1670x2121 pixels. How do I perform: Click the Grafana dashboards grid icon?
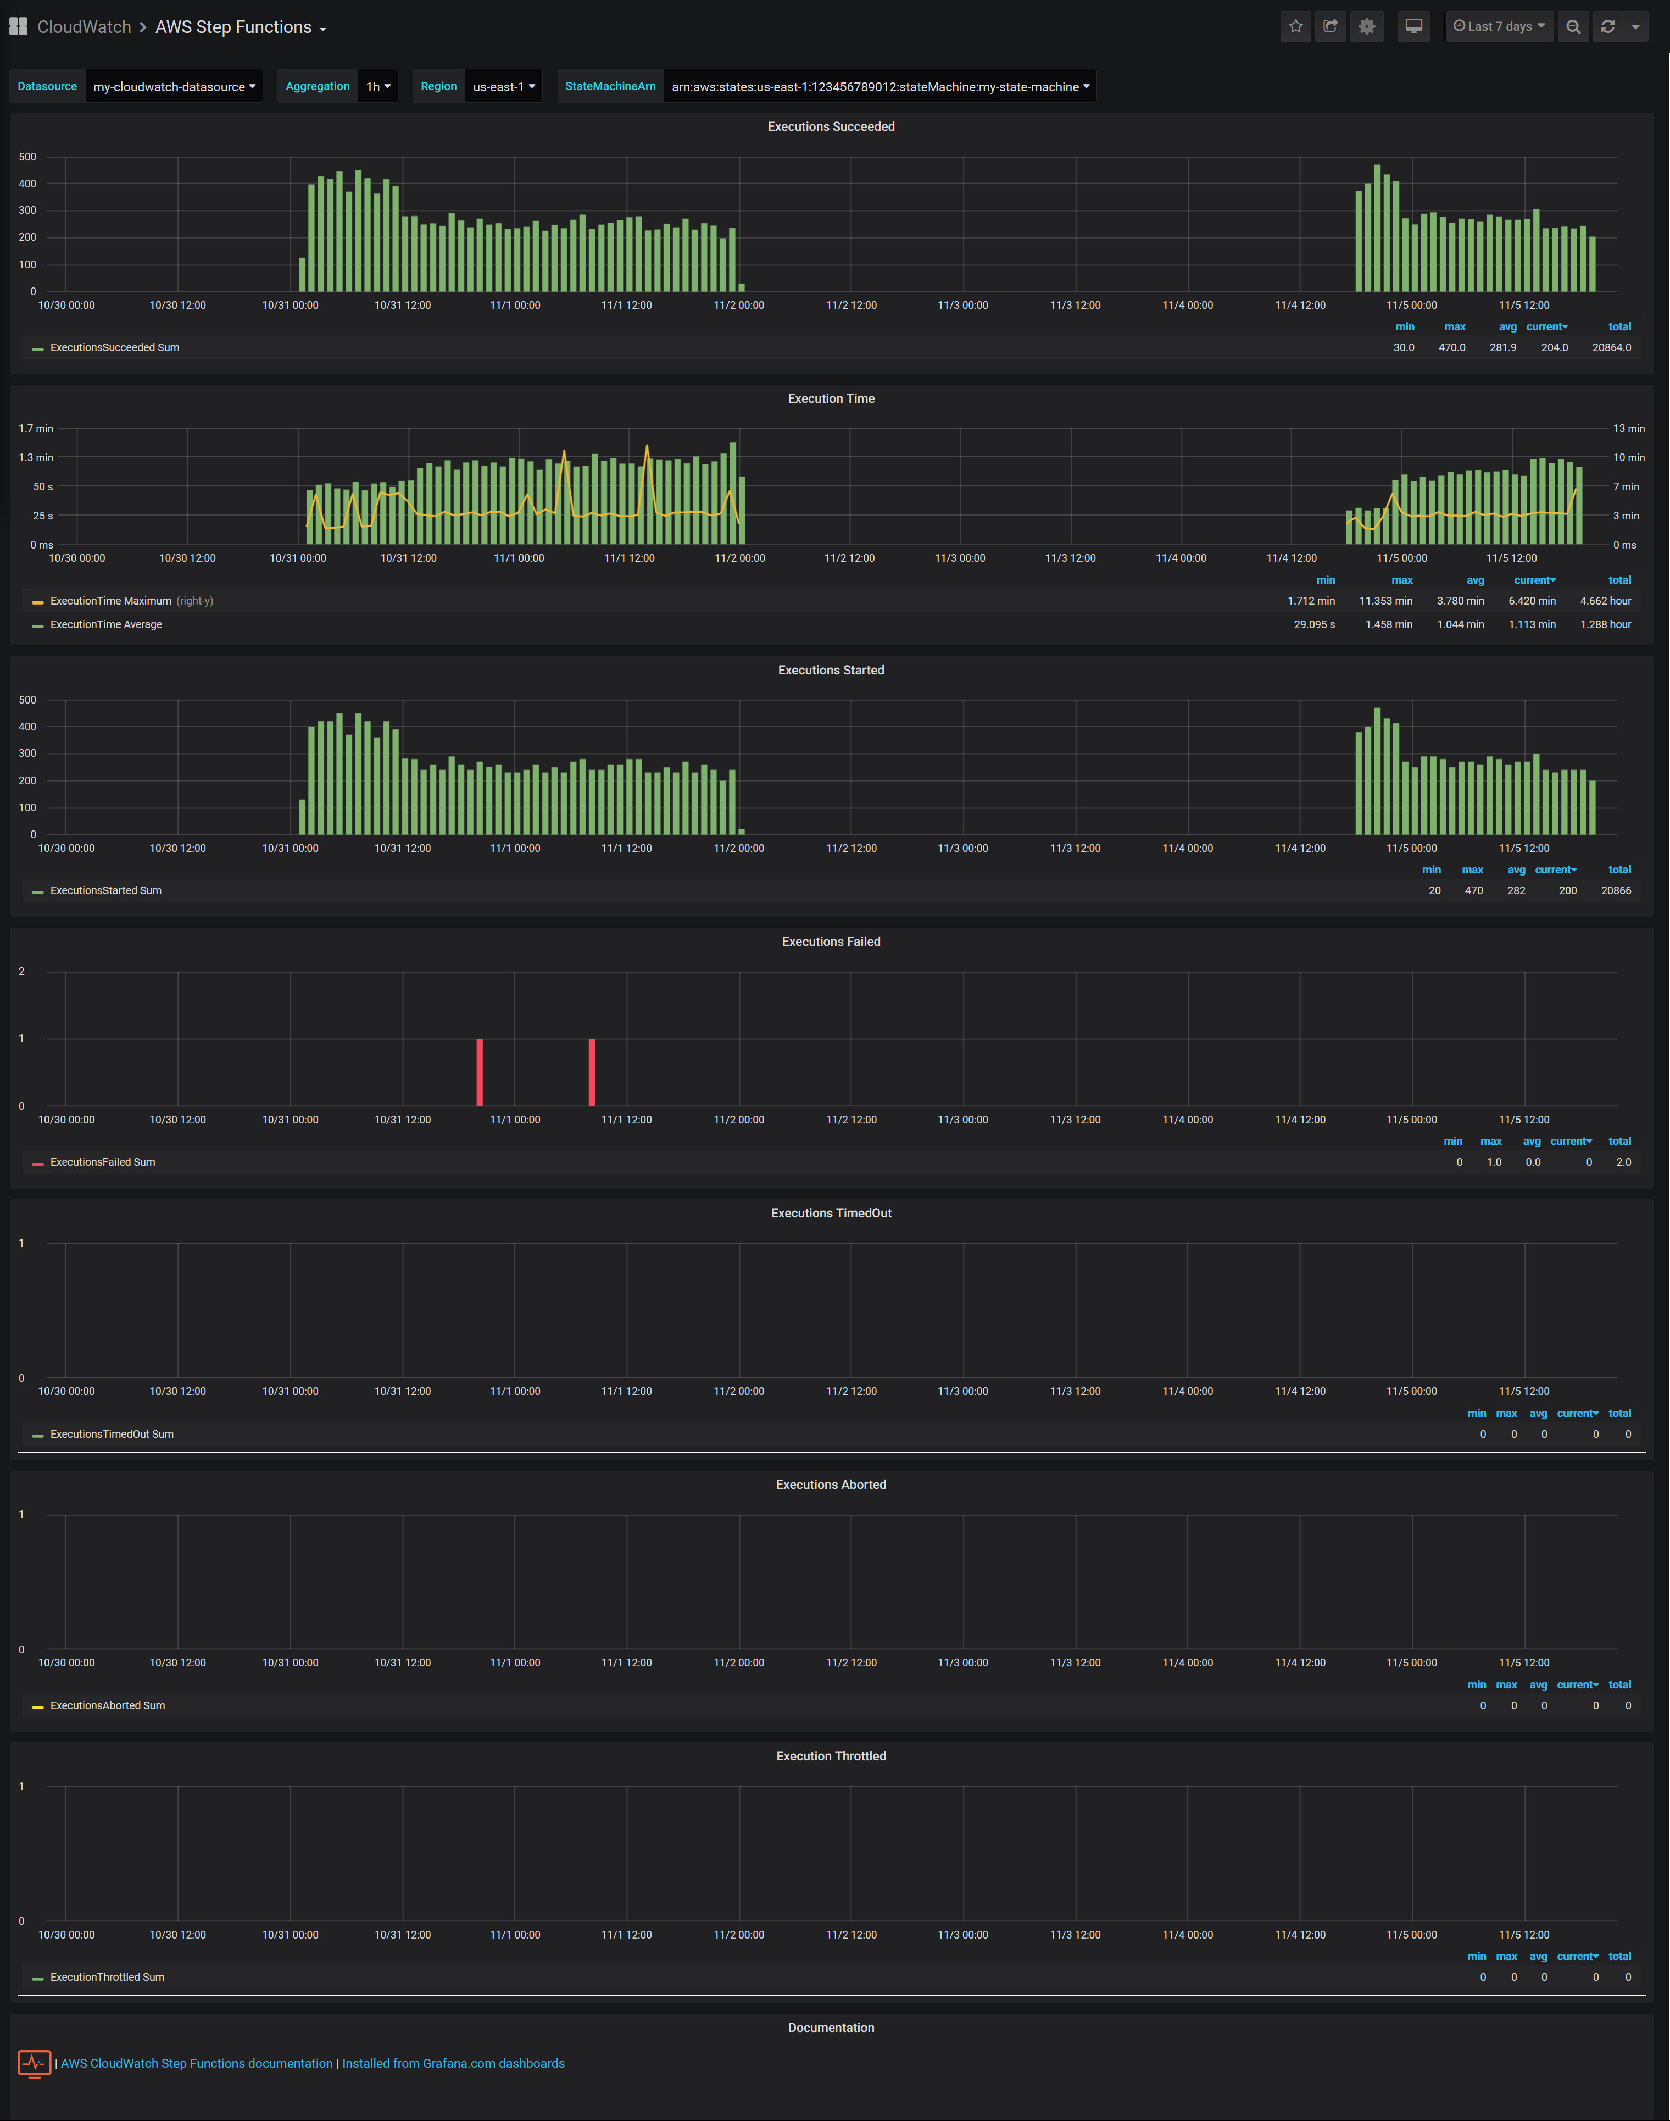[x=18, y=26]
